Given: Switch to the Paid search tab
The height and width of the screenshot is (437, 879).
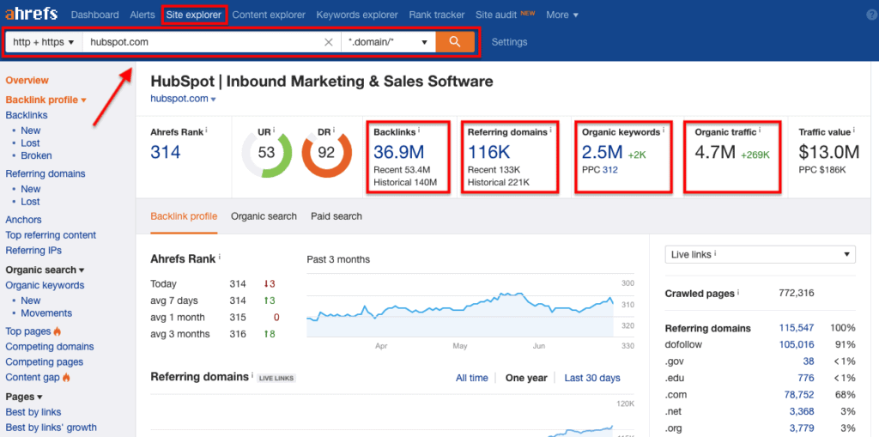Looking at the screenshot, I should 336,216.
